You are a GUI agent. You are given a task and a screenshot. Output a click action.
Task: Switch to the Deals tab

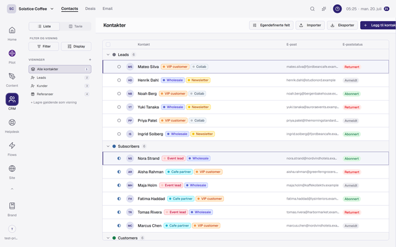(90, 9)
